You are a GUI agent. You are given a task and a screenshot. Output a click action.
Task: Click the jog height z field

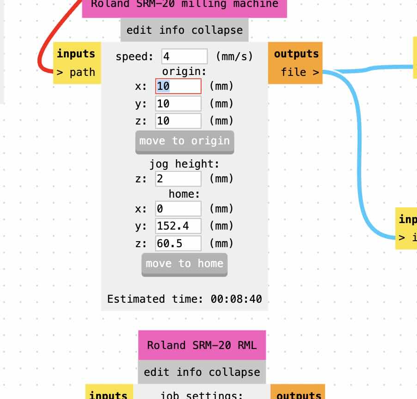(x=178, y=178)
